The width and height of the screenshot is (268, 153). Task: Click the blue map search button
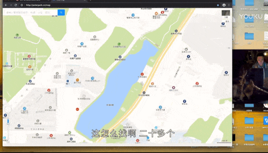61,13
